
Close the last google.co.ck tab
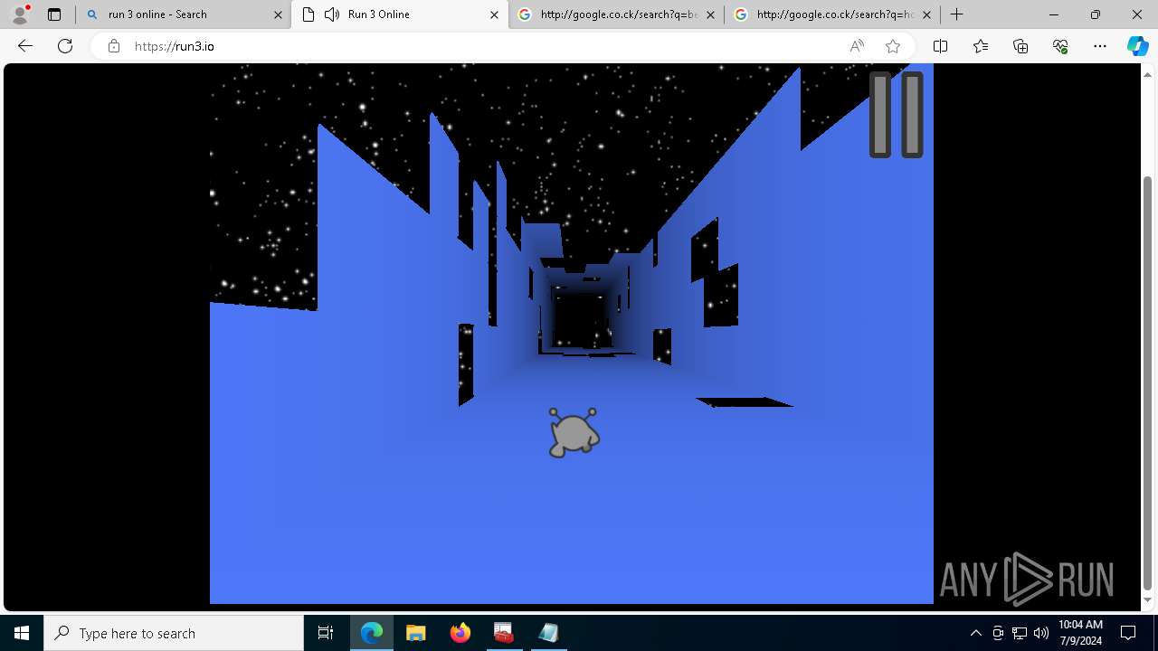coord(926,14)
